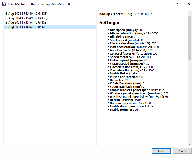Viewport: 195px width, 157px height.
Task: Choose the backup from 15:15:49
Action: pyautogui.click(x=26, y=18)
